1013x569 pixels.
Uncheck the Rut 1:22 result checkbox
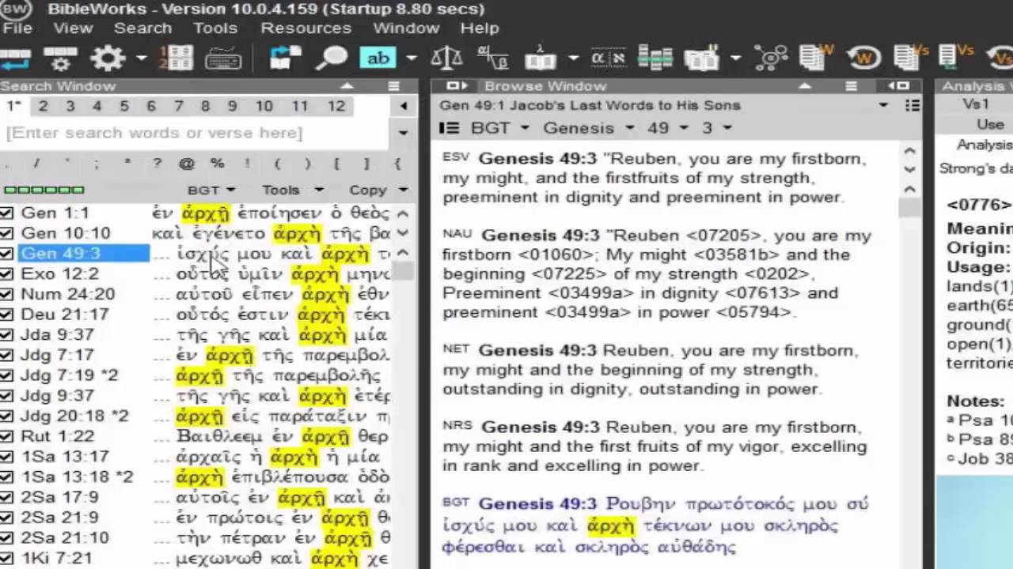[6, 436]
